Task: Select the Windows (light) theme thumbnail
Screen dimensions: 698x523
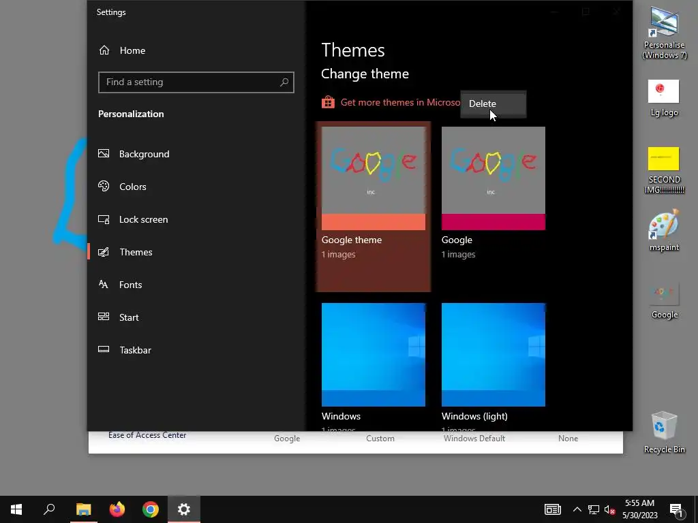Action: pyautogui.click(x=494, y=354)
